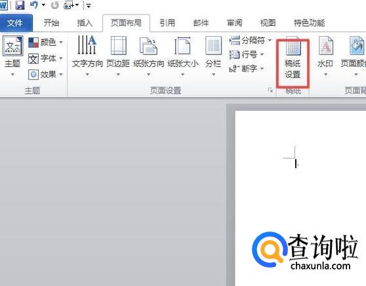This screenshot has height=286, width=366.
Task: Open the 稿纸设置 manuscript paper settings
Action: click(x=293, y=58)
